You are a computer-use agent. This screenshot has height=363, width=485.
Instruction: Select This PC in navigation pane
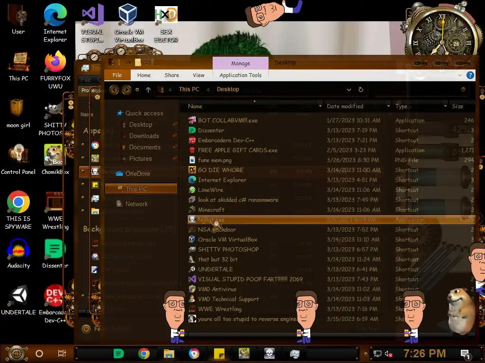(141, 189)
